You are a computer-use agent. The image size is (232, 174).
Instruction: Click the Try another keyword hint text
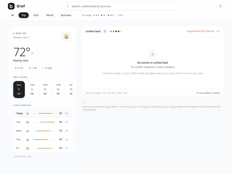pyautogui.click(x=153, y=67)
